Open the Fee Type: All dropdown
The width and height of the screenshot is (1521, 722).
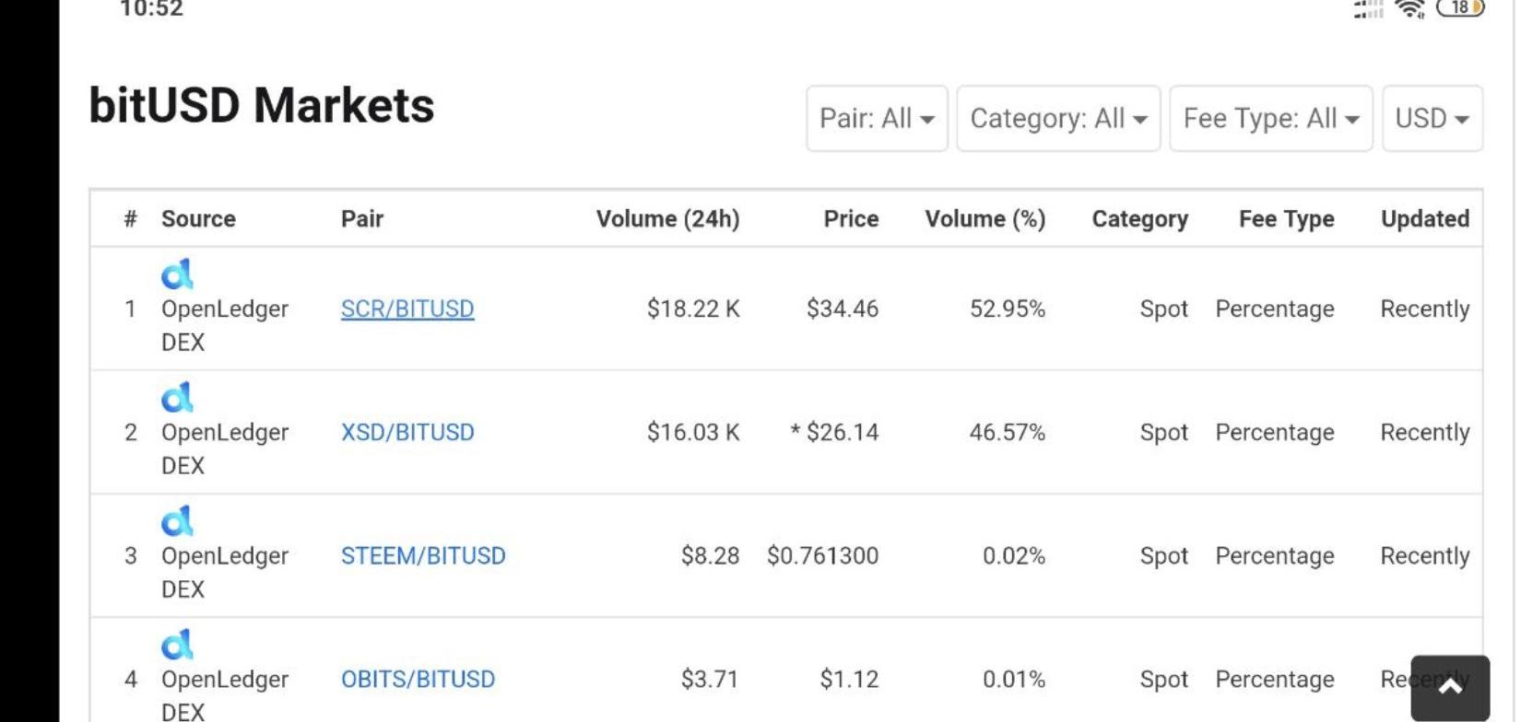[1271, 119]
